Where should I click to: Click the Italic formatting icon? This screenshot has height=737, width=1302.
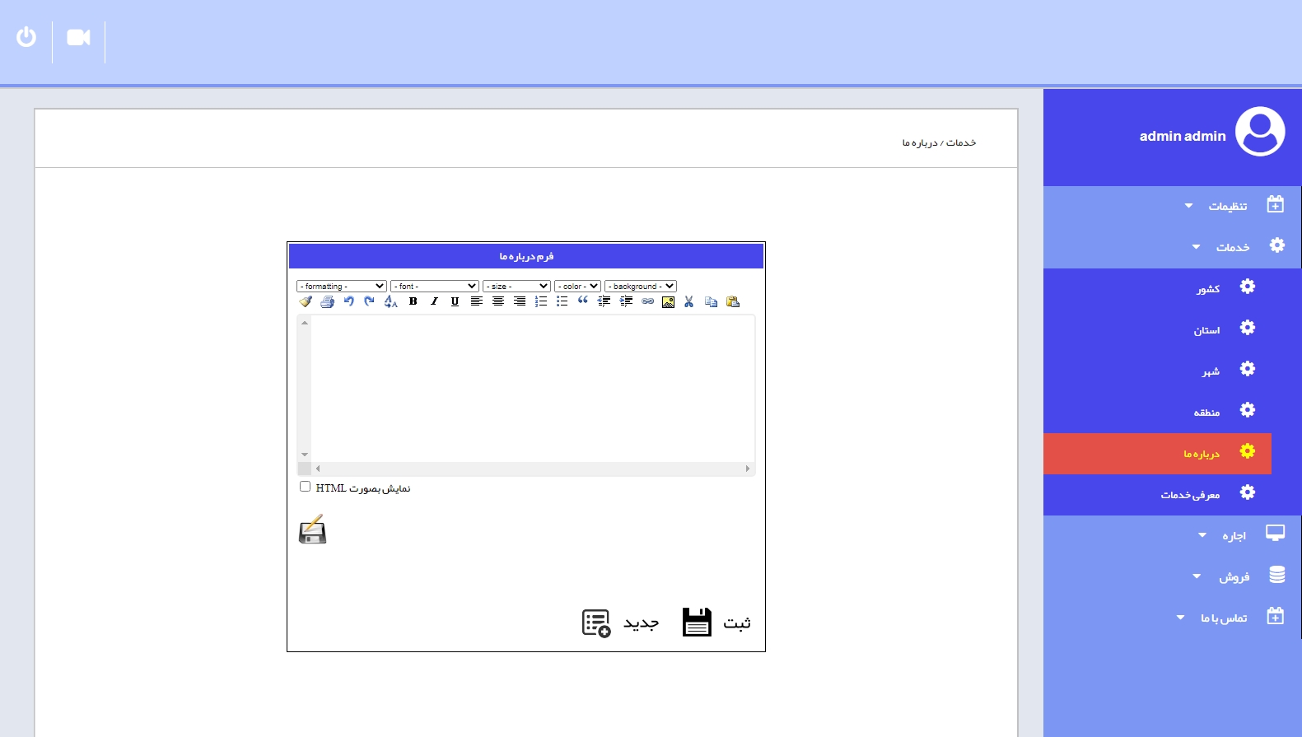pyautogui.click(x=434, y=301)
